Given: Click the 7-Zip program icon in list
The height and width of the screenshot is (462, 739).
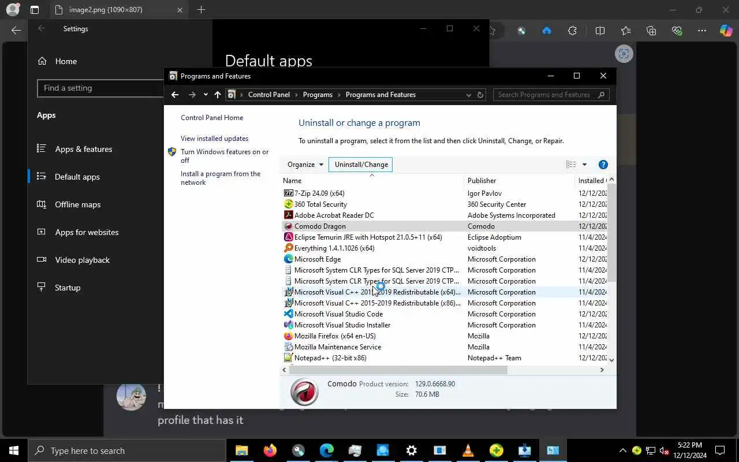Looking at the screenshot, I should click(x=289, y=193).
